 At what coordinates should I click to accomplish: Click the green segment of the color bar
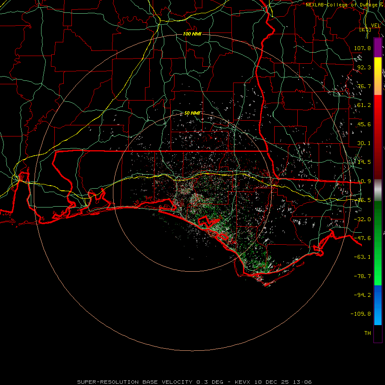pyautogui.click(x=378, y=243)
